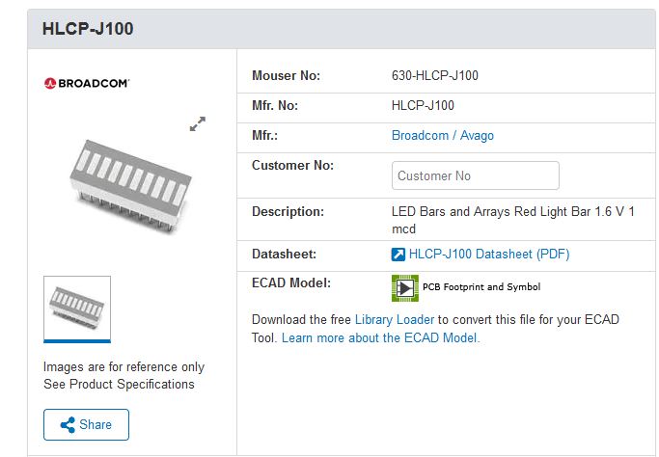Image resolution: width=659 pixels, height=457 pixels.
Task: Click the LED Bars and Arrays description text
Action: (x=513, y=220)
